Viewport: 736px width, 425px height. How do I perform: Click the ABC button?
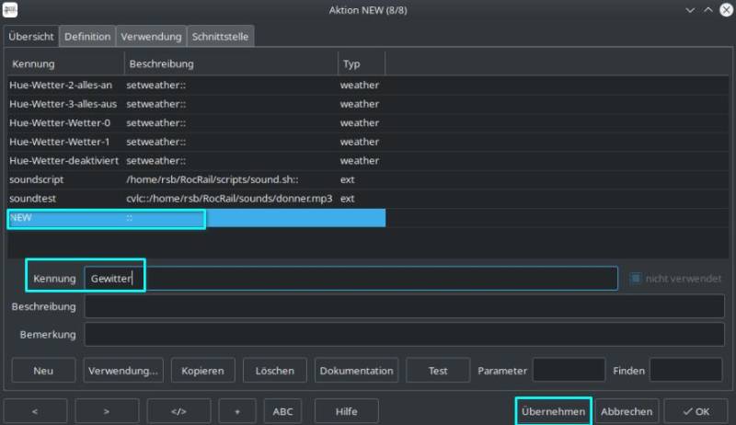coord(282,411)
